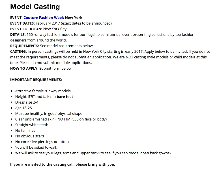Click the DETAILS label text
The width and height of the screenshot is (219, 169).
click(18, 34)
